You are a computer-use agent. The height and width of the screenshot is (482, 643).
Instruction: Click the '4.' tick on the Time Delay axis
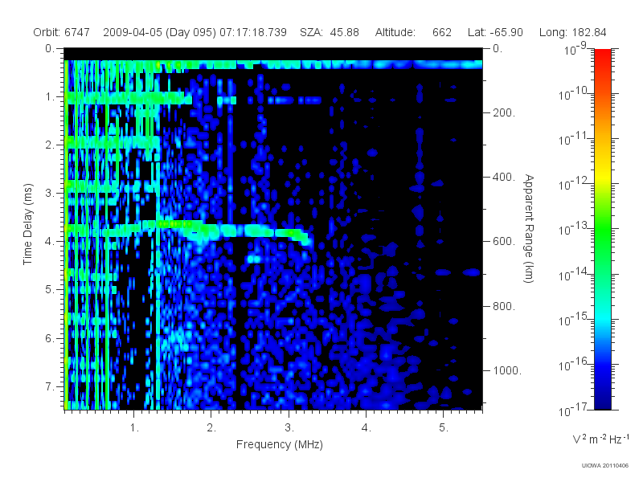coord(50,241)
